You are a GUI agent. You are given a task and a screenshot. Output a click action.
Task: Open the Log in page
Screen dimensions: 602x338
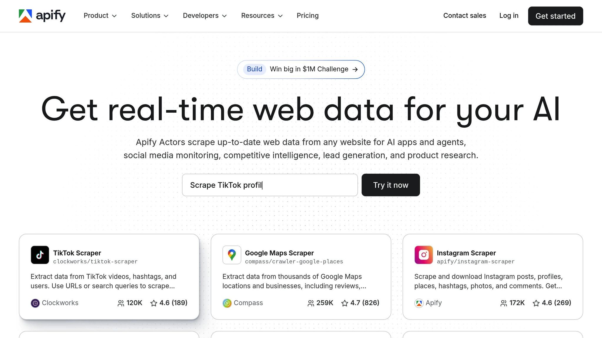point(509,16)
